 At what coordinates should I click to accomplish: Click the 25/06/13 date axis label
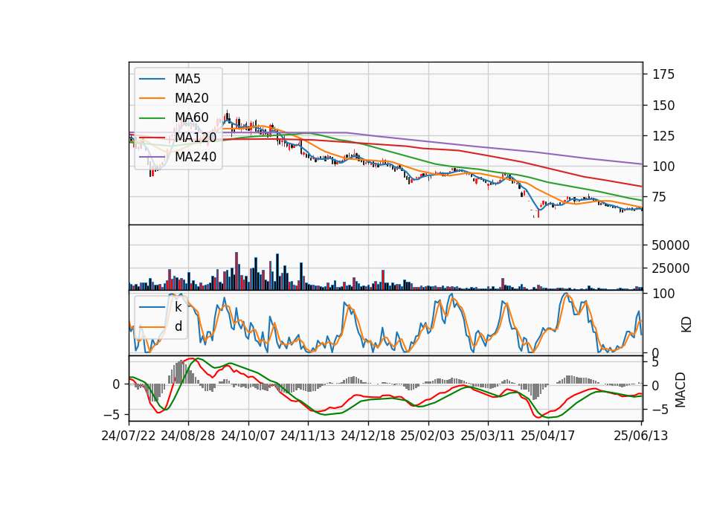coord(641,436)
